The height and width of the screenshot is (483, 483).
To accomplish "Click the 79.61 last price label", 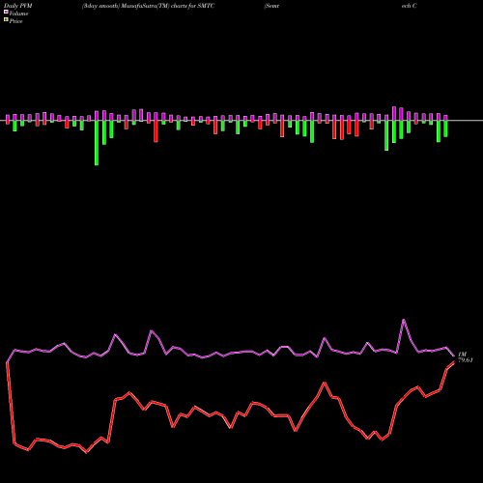I will 466,360.
